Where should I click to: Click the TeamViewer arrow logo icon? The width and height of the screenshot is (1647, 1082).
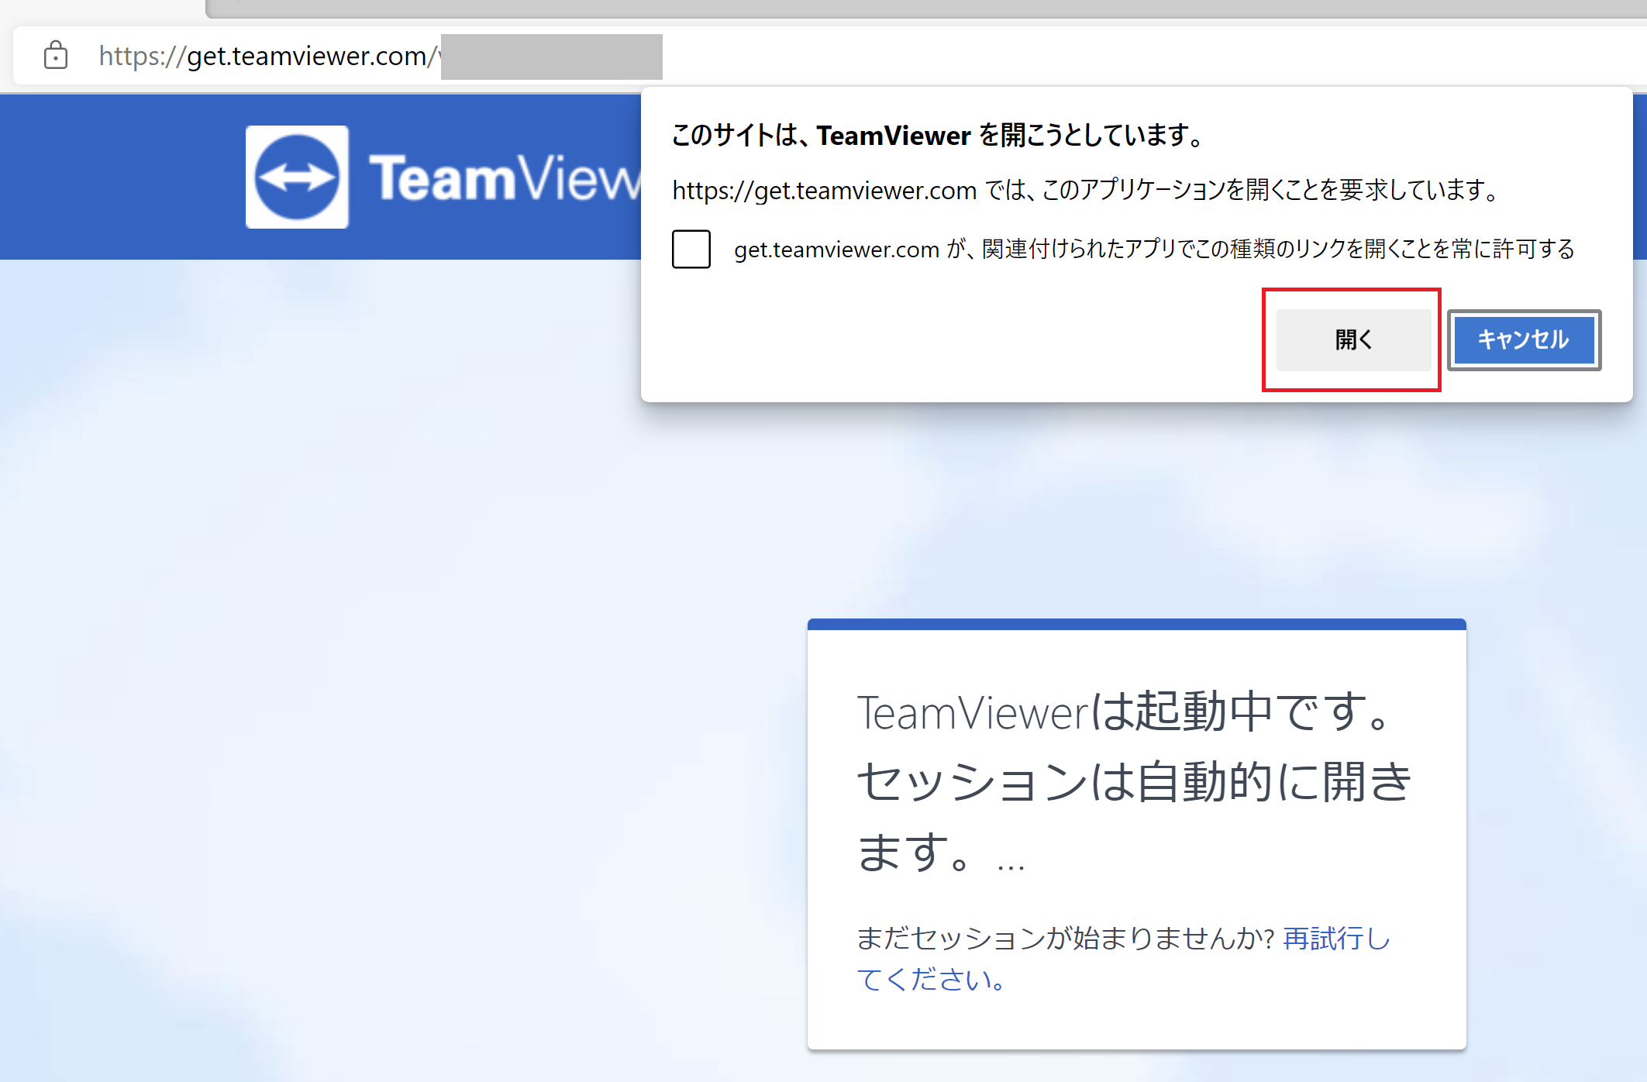[297, 177]
